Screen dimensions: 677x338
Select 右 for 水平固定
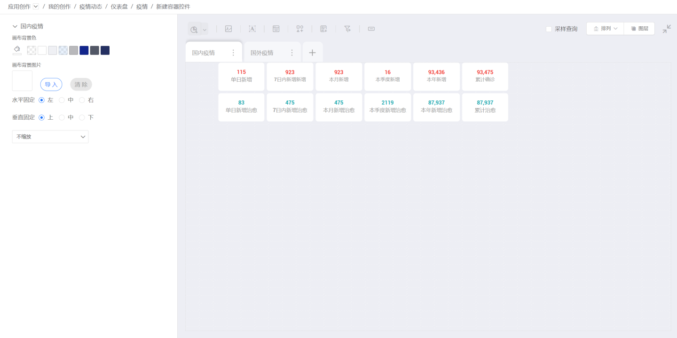(82, 100)
